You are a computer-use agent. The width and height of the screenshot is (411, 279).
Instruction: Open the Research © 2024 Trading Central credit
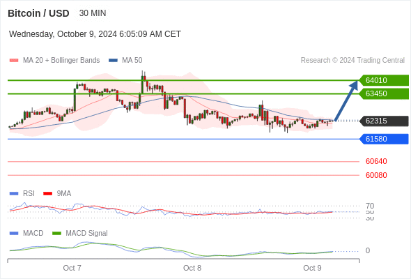pos(352,61)
